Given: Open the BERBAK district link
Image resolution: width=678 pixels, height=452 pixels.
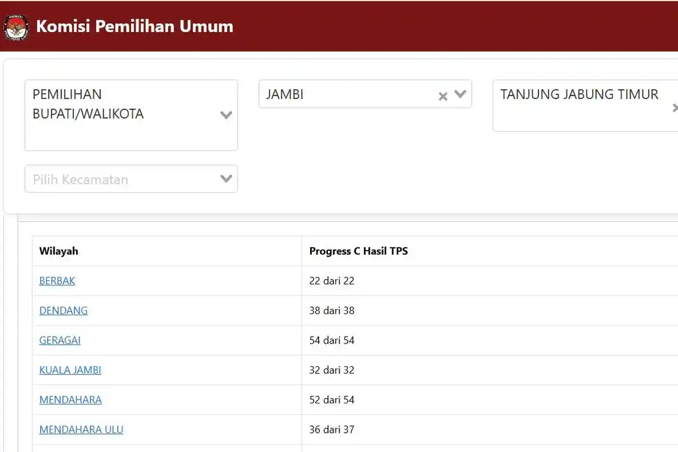Looking at the screenshot, I should click(56, 280).
